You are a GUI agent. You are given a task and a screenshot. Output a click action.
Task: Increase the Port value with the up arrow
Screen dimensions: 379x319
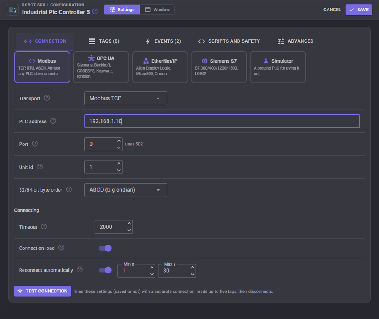[x=119, y=141]
